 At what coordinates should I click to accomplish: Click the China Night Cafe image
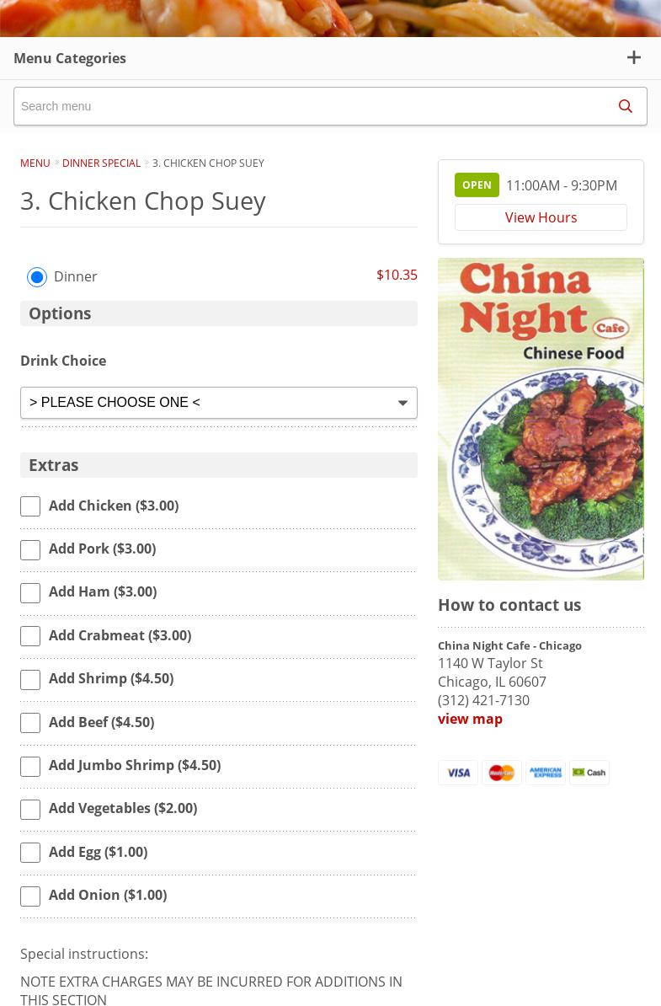click(x=541, y=419)
